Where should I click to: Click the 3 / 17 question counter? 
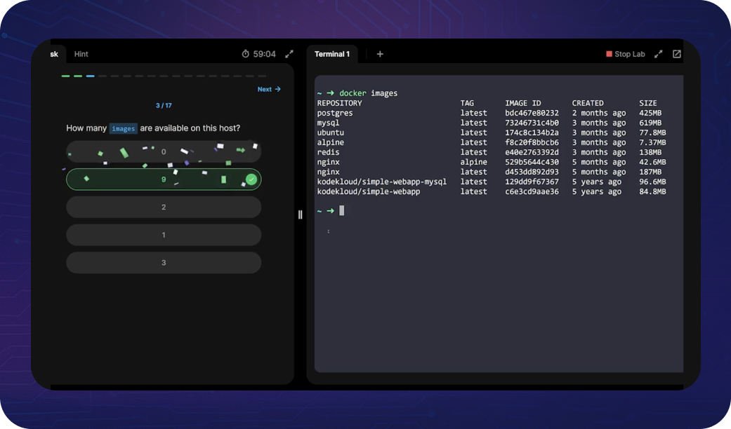click(x=164, y=106)
